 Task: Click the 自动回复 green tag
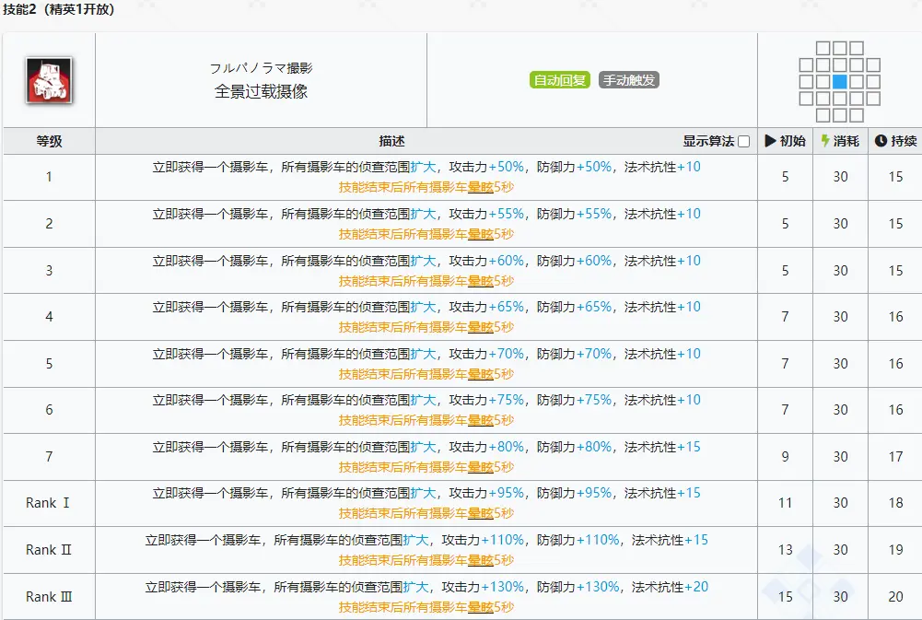coord(559,80)
